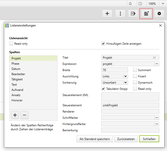Click Als Standard speichern button
The width and height of the screenshot is (167, 151).
pos(94,139)
